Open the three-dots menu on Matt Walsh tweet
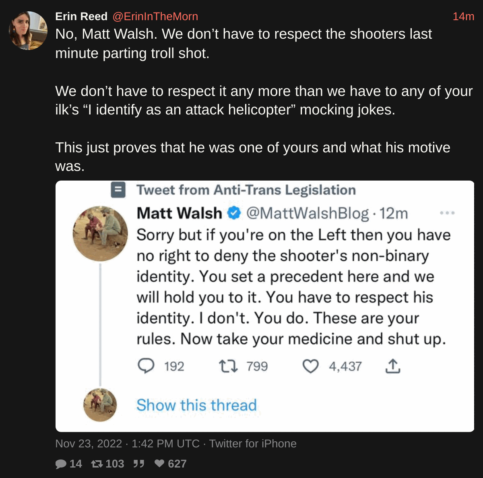 click(x=447, y=213)
